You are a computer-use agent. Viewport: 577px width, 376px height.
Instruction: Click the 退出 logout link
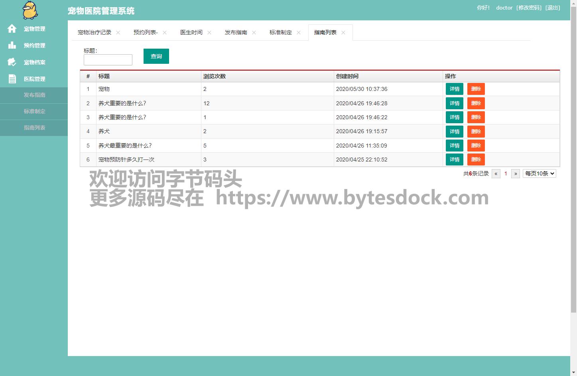pos(553,8)
